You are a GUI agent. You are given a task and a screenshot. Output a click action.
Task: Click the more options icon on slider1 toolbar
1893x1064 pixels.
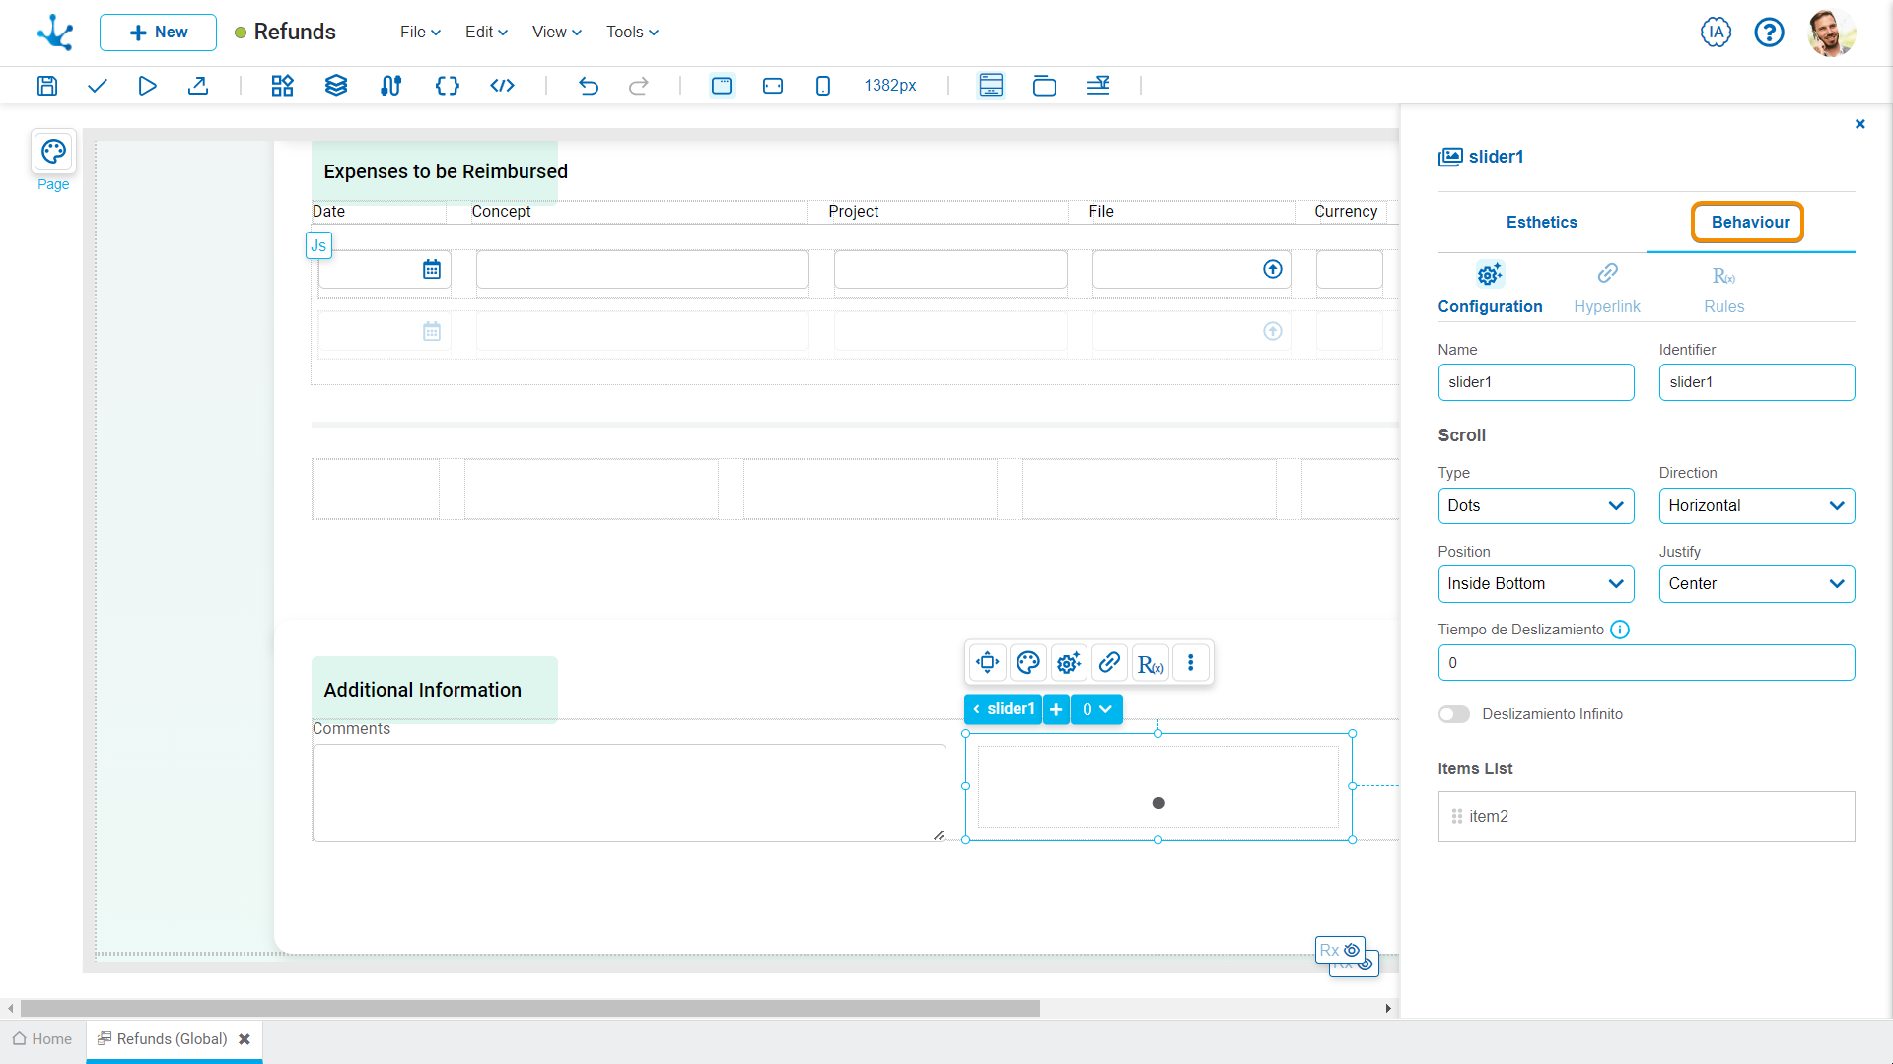pos(1190,663)
